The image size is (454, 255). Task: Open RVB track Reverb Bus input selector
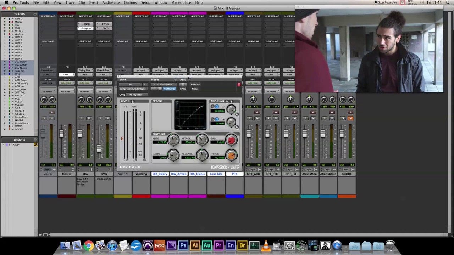coord(104,70)
